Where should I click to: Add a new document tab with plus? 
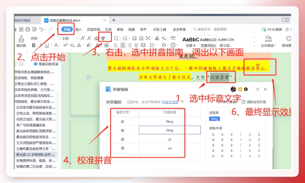tap(114, 20)
